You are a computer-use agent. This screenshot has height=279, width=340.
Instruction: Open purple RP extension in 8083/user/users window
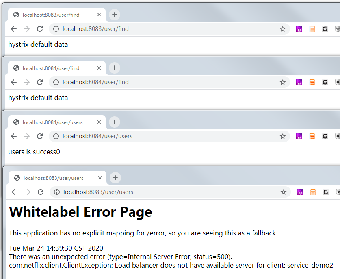(x=300, y=192)
